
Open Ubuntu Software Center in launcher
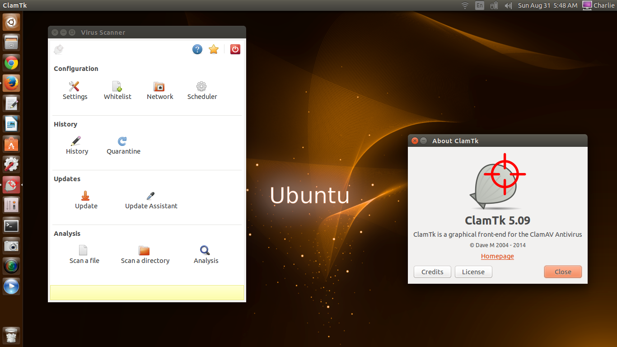click(x=11, y=144)
